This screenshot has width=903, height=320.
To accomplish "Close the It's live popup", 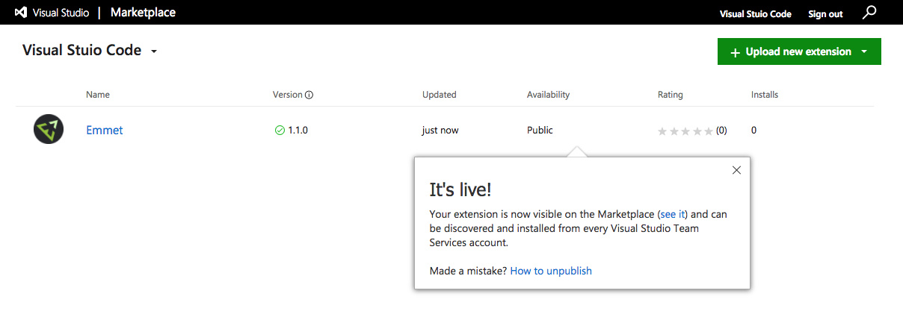I will click(x=736, y=170).
